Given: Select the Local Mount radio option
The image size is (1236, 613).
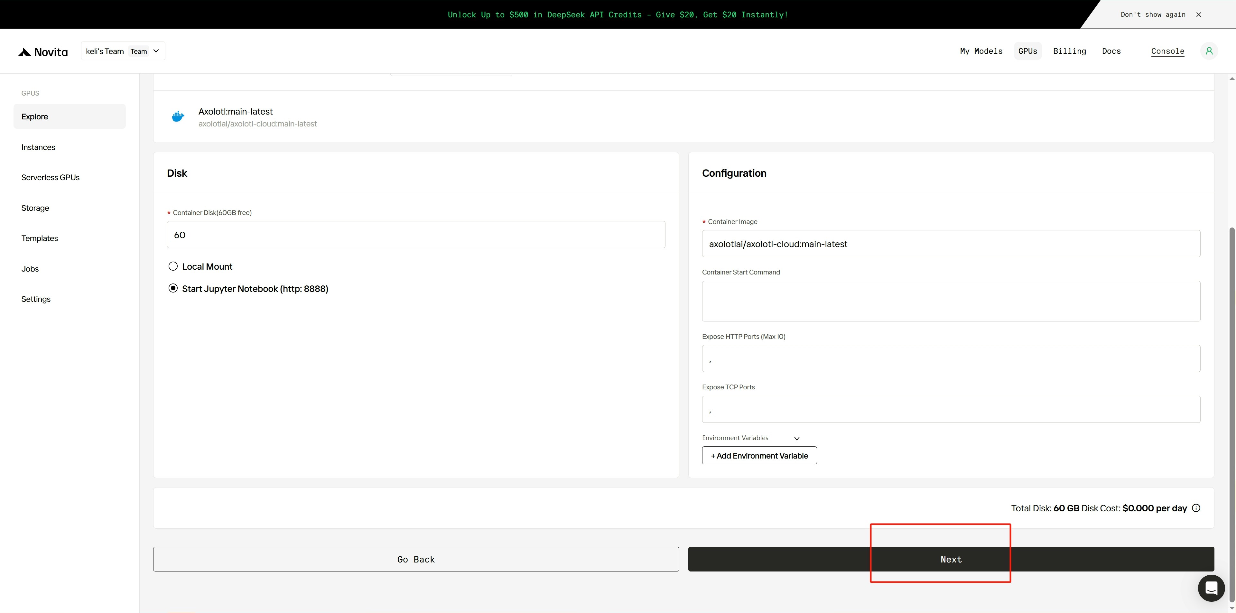Looking at the screenshot, I should 173,266.
